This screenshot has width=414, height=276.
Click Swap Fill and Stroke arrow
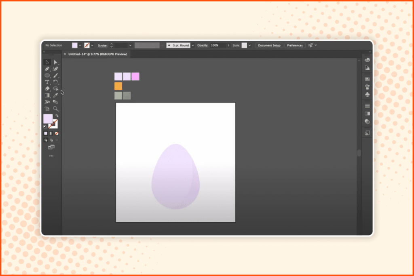(x=57, y=116)
